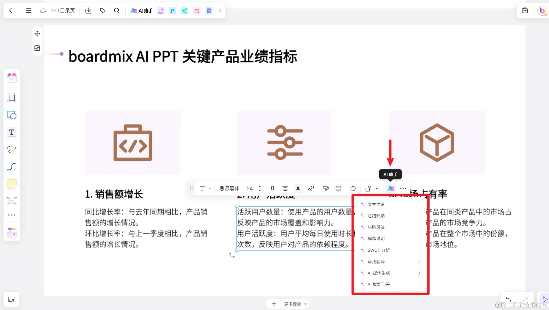Select the shapes tool in left sidebar
Image resolution: width=549 pixels, height=310 pixels.
12,115
